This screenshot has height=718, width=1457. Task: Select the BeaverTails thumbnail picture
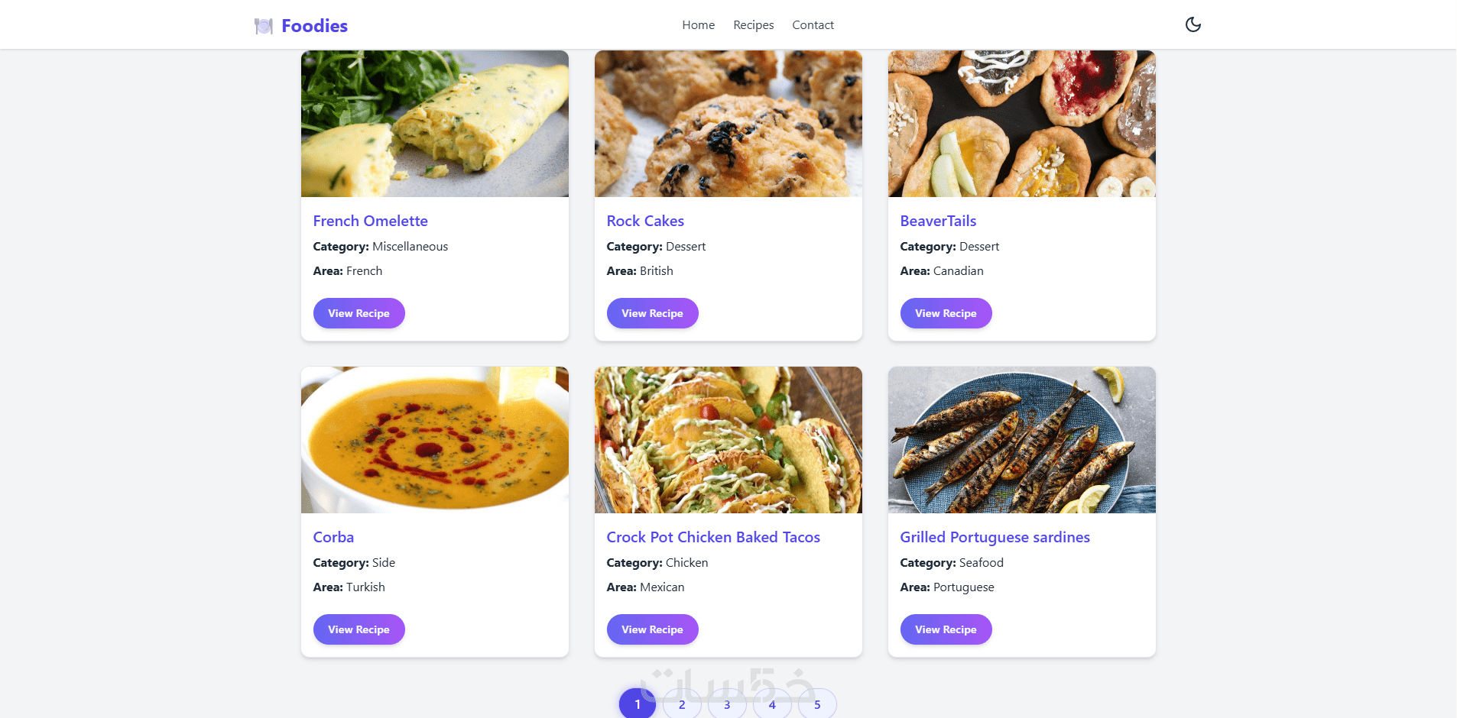[1021, 124]
